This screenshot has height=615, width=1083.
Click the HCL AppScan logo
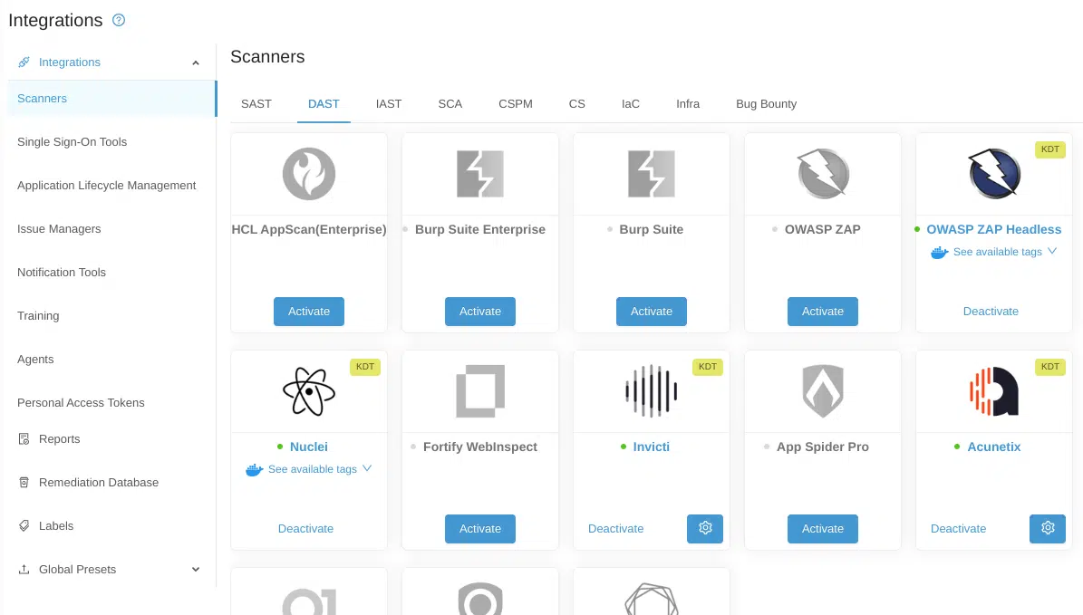309,174
